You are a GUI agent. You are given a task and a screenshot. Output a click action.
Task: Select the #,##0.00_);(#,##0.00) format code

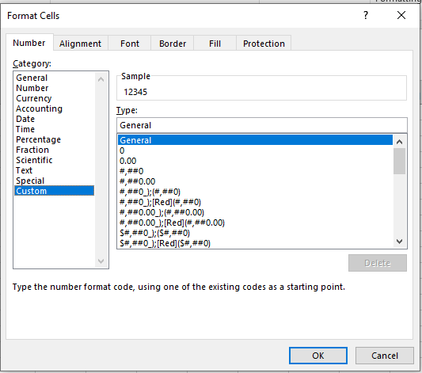pyautogui.click(x=255, y=212)
